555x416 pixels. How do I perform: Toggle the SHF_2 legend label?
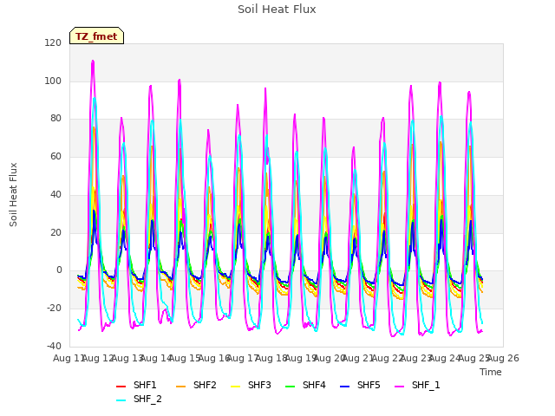(147, 399)
